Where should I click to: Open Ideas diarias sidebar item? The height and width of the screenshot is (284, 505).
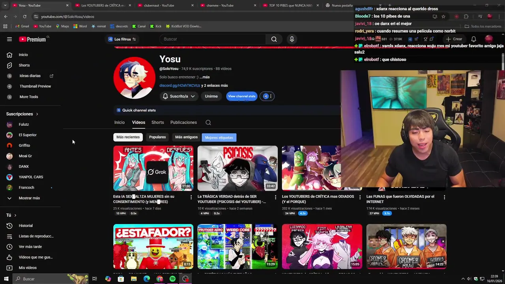tap(30, 76)
